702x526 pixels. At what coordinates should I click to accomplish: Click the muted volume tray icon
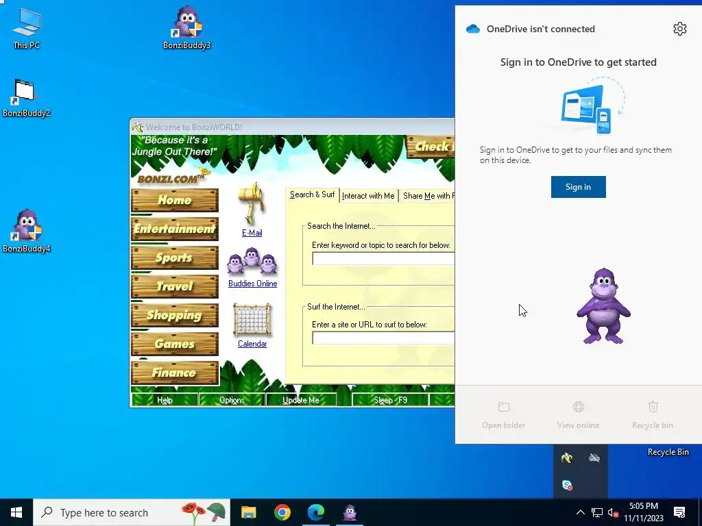[x=613, y=512]
